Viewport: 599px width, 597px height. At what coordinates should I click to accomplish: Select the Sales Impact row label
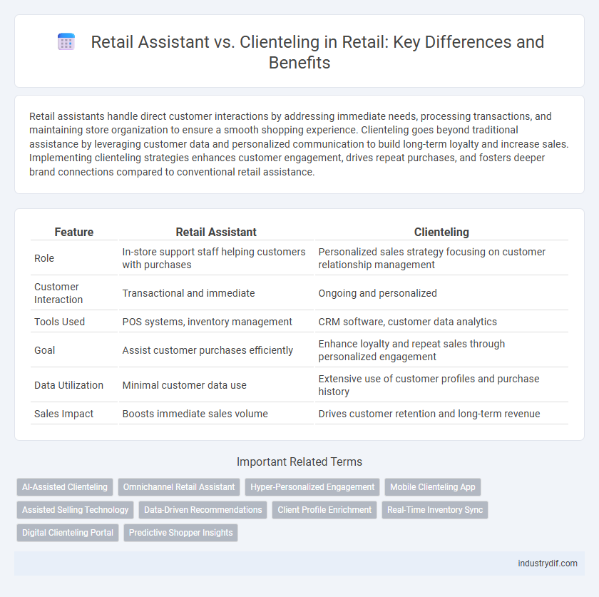point(63,414)
